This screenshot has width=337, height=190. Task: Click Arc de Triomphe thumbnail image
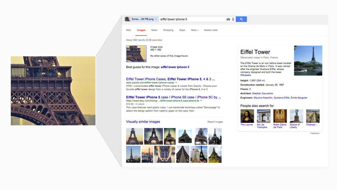264,116
